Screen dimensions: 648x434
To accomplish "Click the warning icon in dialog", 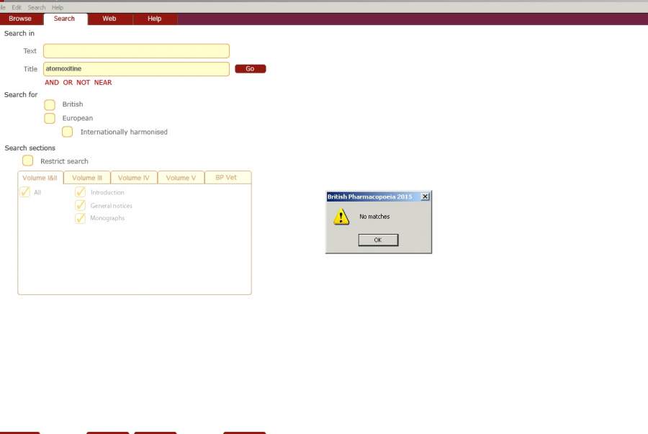I will pos(341,217).
